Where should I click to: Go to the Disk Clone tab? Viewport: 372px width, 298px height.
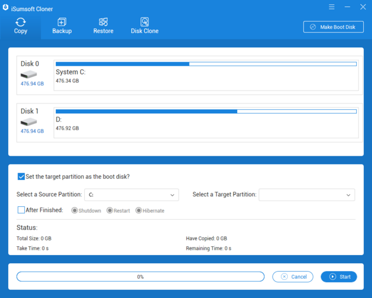[x=145, y=26]
